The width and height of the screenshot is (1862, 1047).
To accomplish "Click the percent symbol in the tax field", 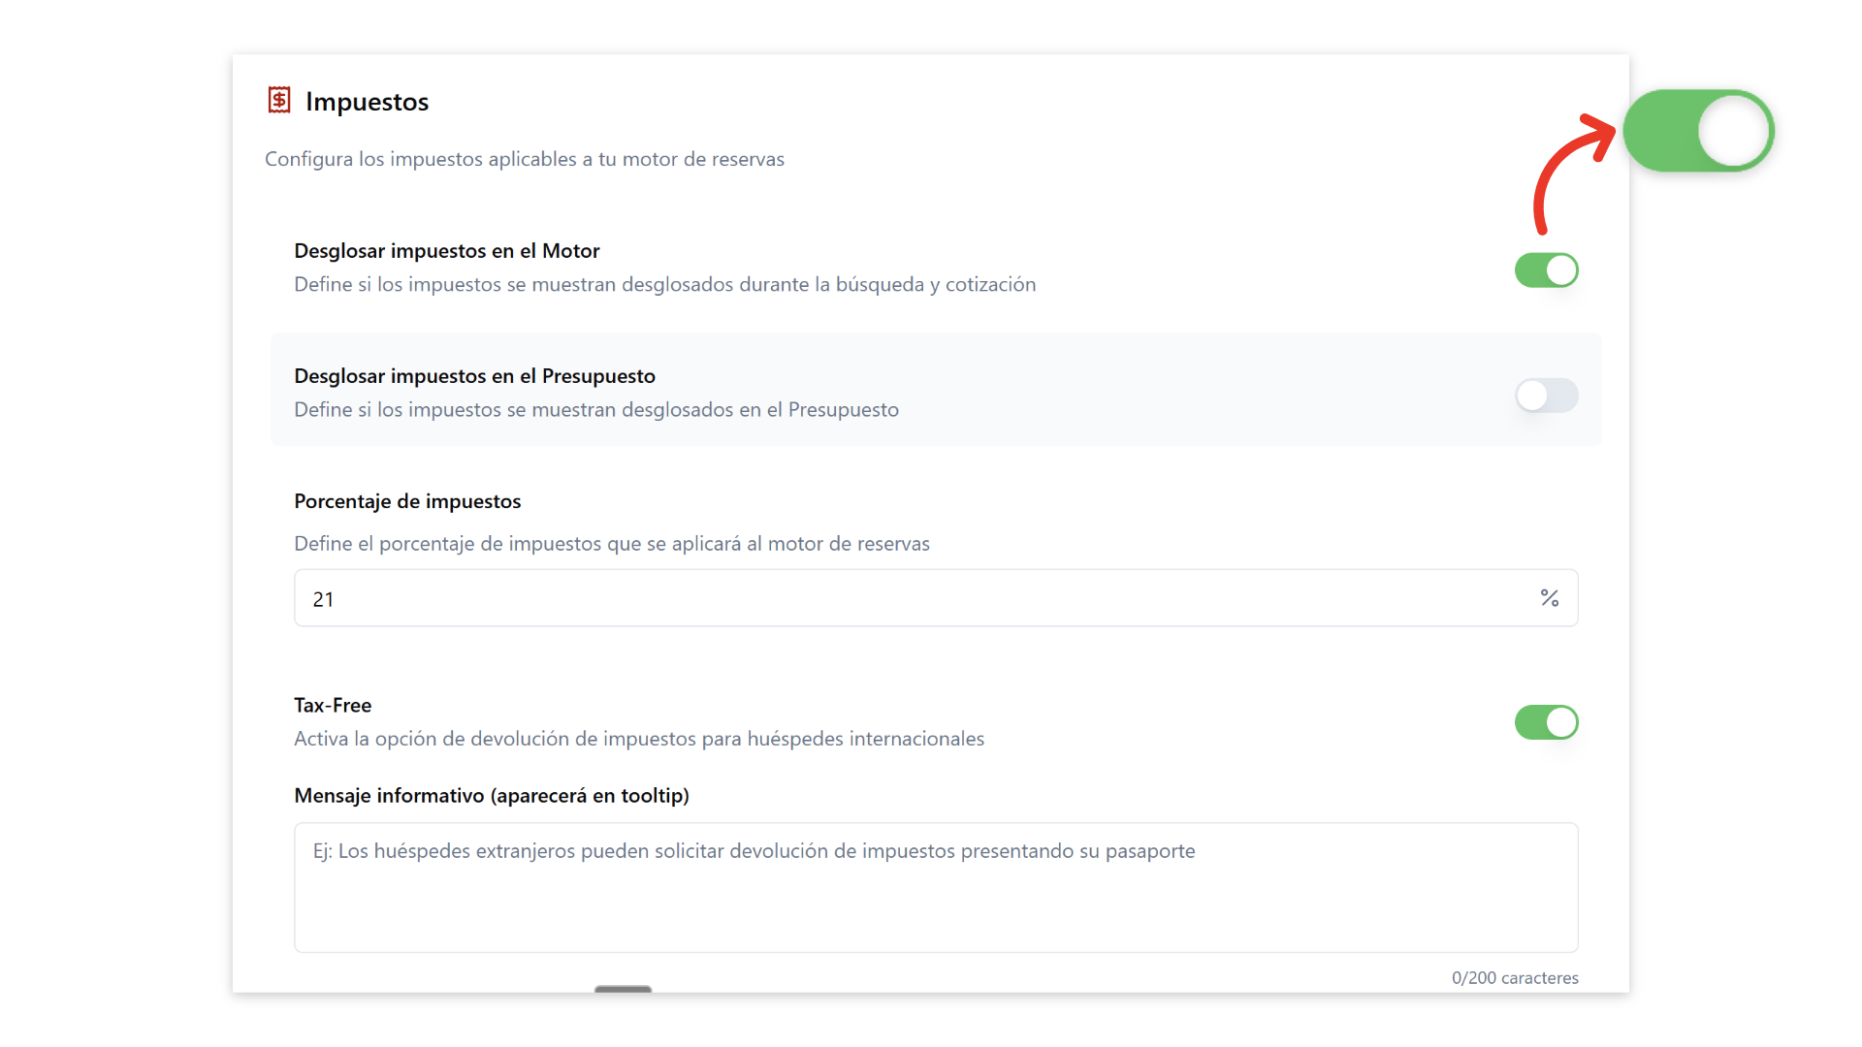I will pos(1550,598).
